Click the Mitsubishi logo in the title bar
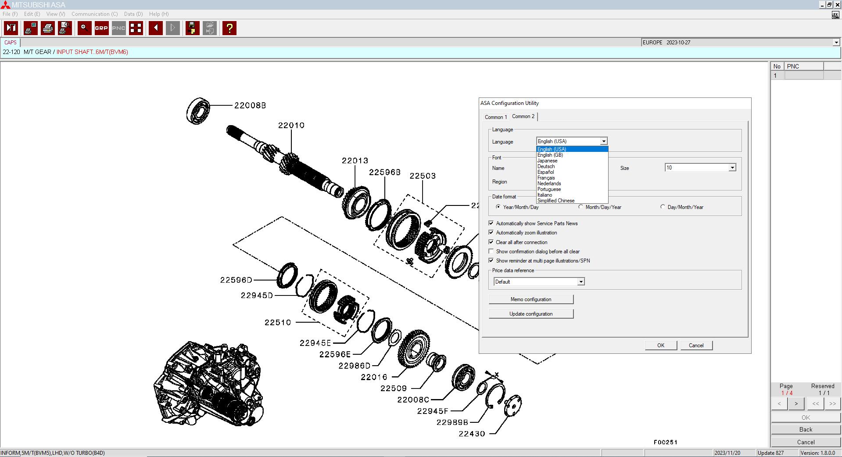Screen dimensions: 842x457 click(5, 4)
